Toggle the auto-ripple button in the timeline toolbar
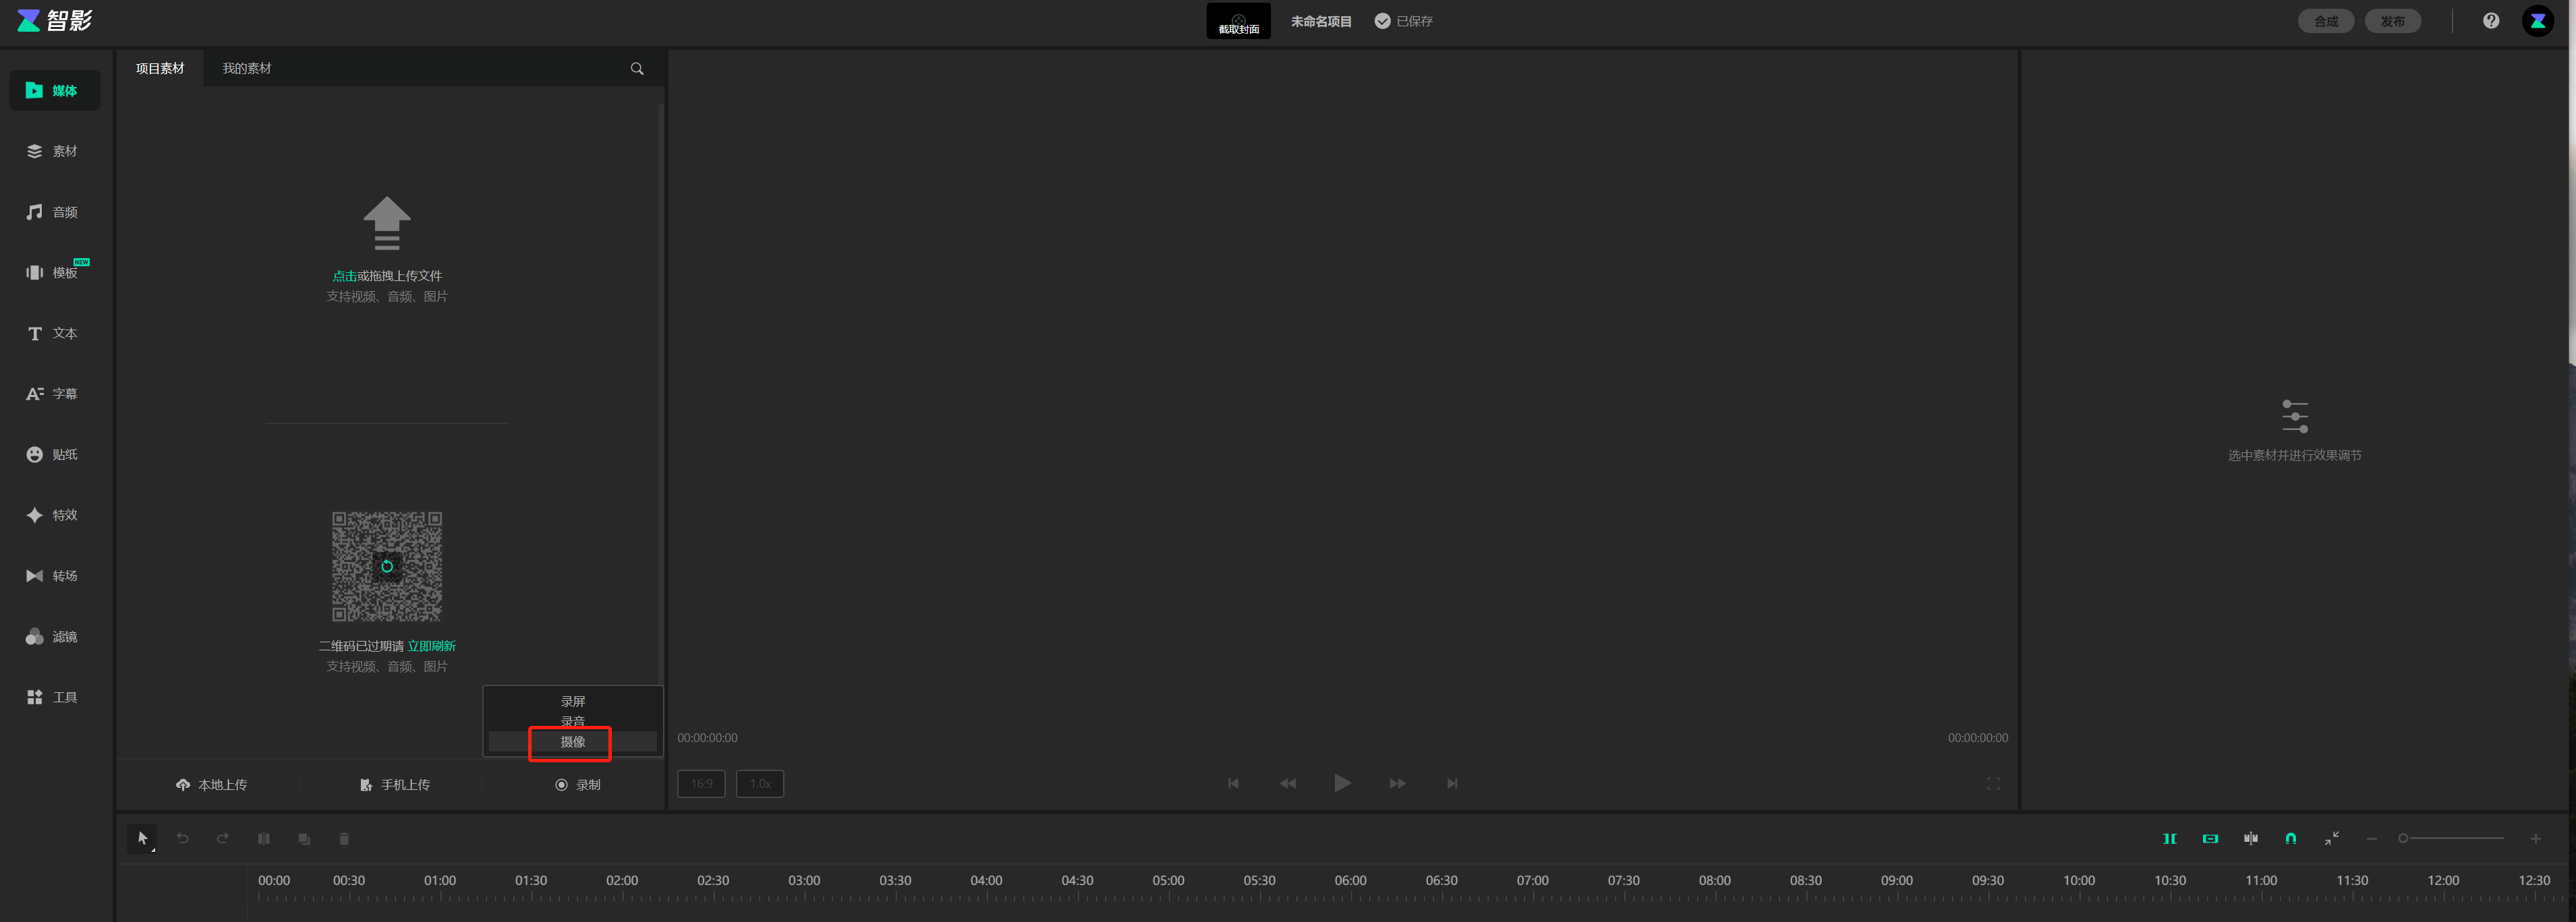This screenshot has width=2576, height=922. tap(2169, 838)
